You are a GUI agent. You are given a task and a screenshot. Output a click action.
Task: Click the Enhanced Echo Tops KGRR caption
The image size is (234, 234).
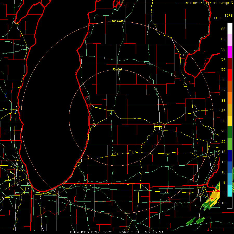click(x=117, y=232)
